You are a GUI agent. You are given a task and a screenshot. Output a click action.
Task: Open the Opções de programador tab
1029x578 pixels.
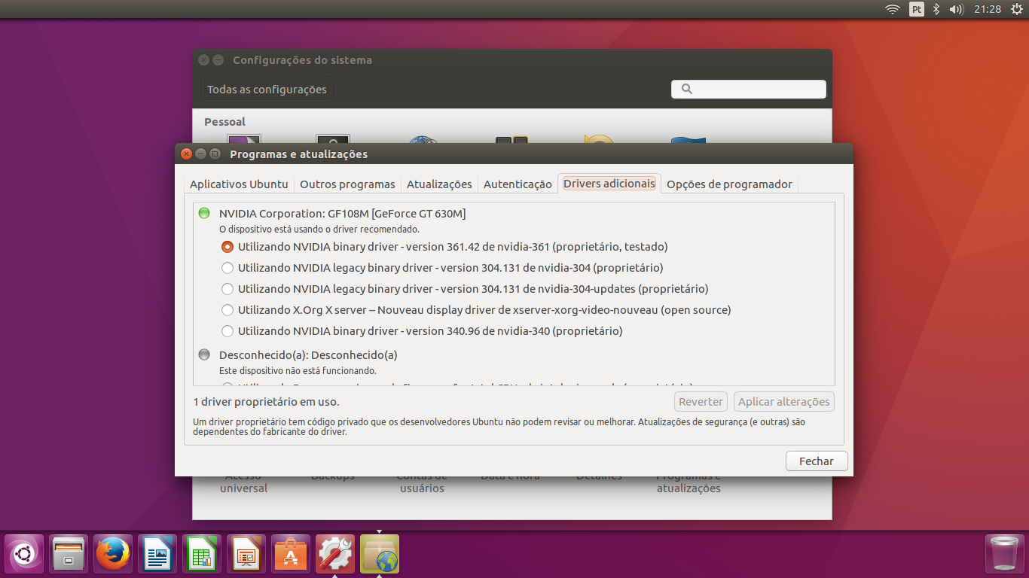pyautogui.click(x=729, y=184)
